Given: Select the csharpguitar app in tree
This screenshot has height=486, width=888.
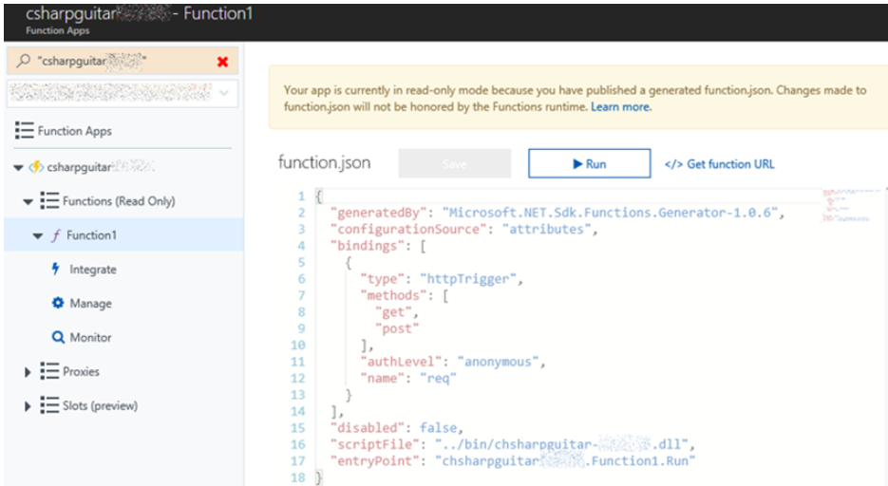Looking at the screenshot, I should (x=100, y=167).
